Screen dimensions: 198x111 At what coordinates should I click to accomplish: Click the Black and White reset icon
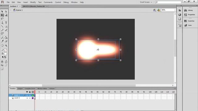pyautogui.click(x=3, y=57)
